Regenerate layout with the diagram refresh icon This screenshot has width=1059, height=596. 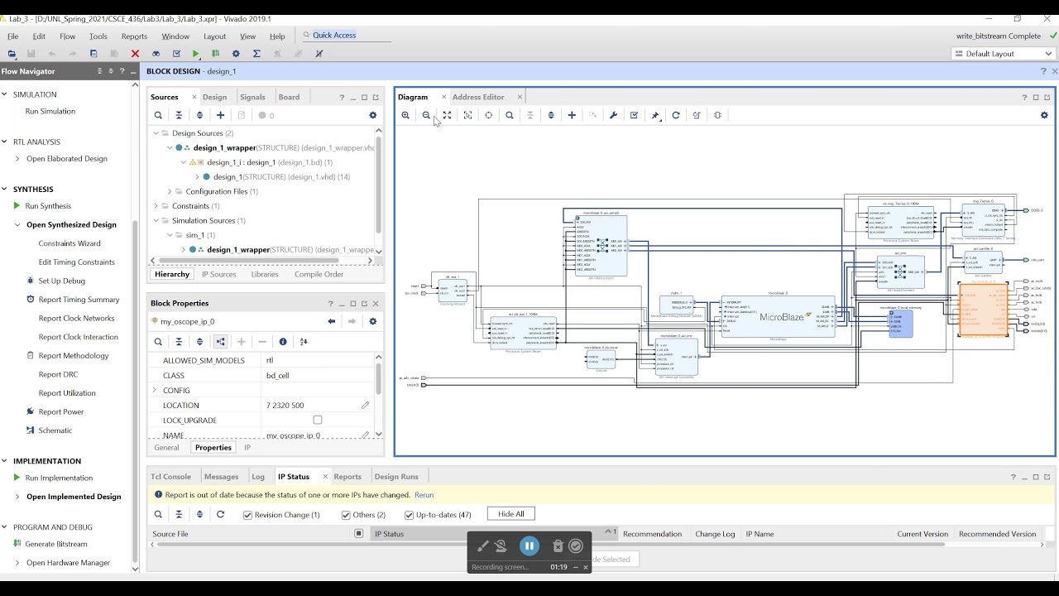tap(676, 115)
